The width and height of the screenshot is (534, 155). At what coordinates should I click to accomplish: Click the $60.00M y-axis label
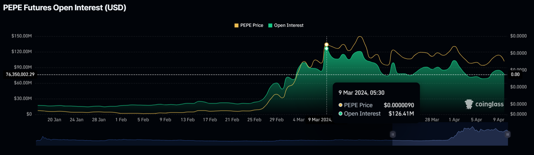pos(23,83)
